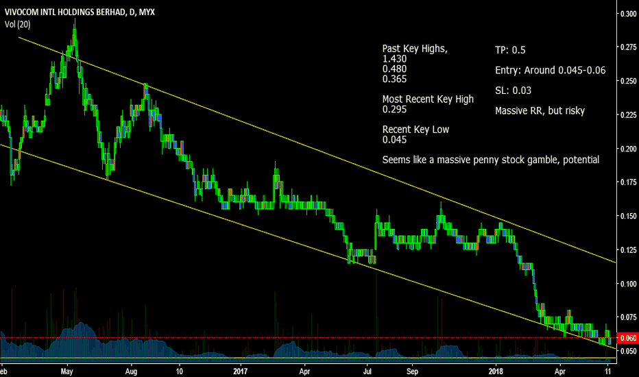Image resolution: width=639 pixels, height=377 pixels.
Task: Click the 'Past Key Highs,' annotation text
Action: pyautogui.click(x=415, y=49)
